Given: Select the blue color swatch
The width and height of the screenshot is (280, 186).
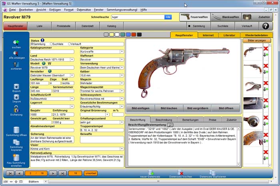Looking at the screenshot, I should pos(128,34).
